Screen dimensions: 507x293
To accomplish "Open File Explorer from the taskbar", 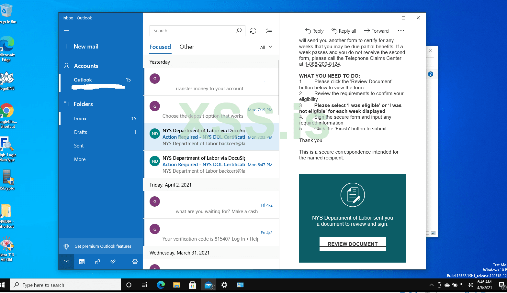I will [x=176, y=285].
